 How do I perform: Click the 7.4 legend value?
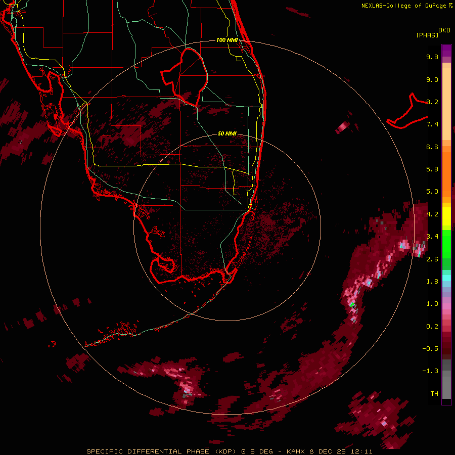[432, 124]
